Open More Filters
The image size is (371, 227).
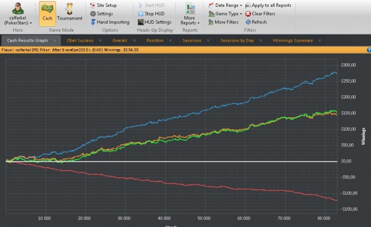[224, 22]
